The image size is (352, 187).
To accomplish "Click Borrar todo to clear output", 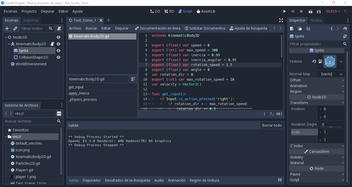I will [272, 125].
